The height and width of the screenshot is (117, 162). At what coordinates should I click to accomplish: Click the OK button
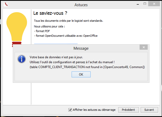pyautogui.click(x=81, y=74)
